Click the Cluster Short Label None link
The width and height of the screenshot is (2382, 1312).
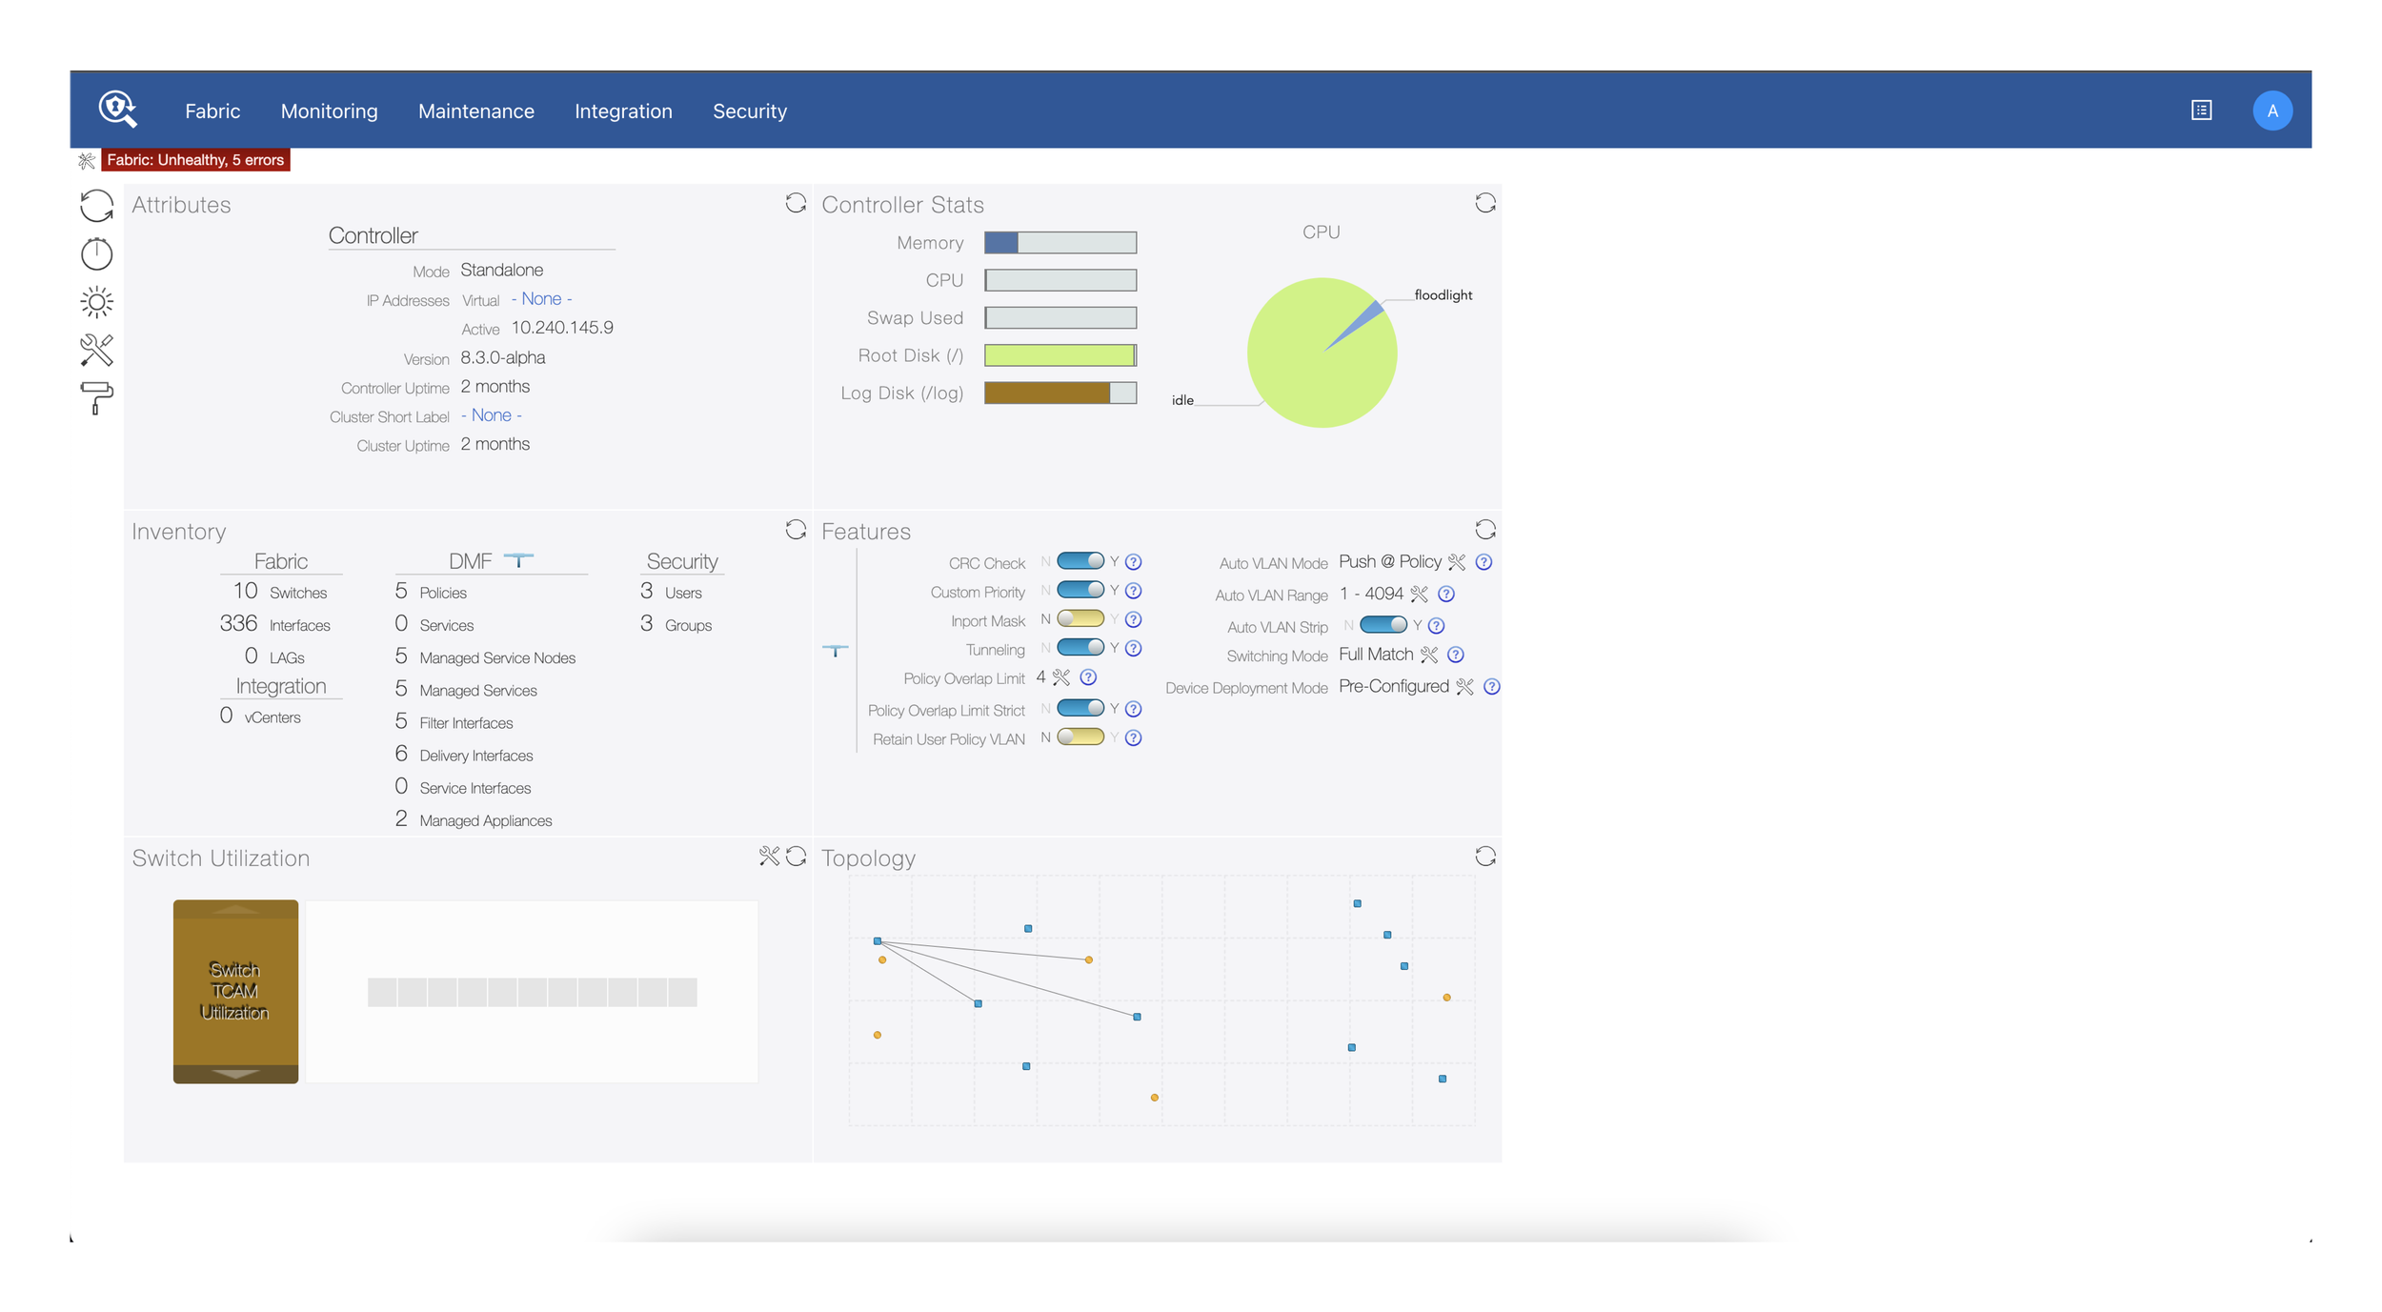(x=492, y=415)
